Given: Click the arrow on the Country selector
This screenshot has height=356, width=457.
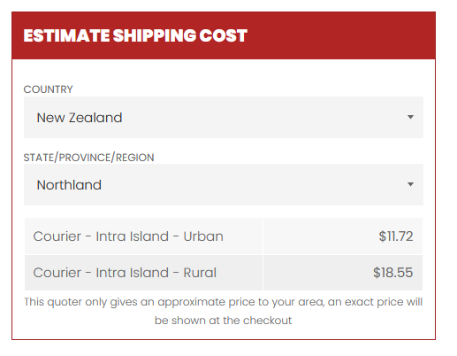Looking at the screenshot, I should pyautogui.click(x=410, y=117).
